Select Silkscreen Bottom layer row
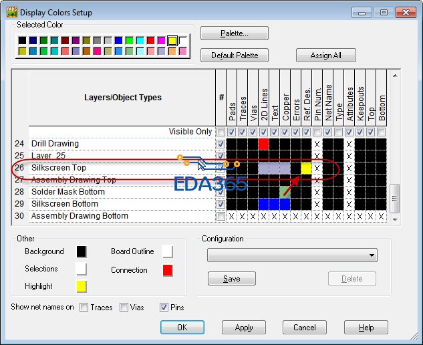Viewport: 423px width, 345px height. click(122, 204)
